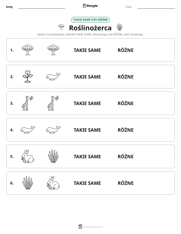Choose TAKIE SAME in row 4
Image resolution: width=181 pixels, height=234 pixels.
(87, 130)
